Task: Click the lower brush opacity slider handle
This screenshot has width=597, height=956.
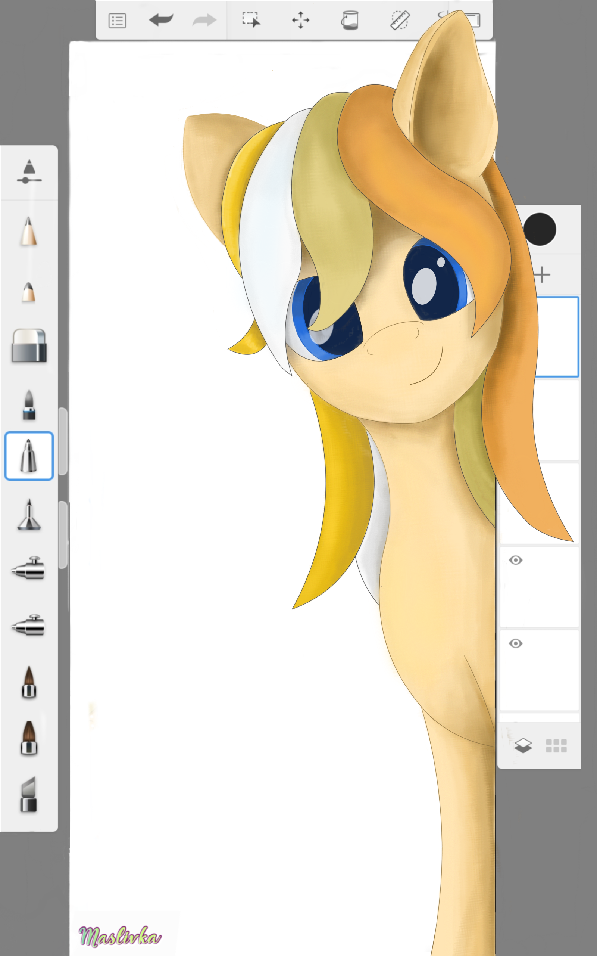Action: point(63,535)
